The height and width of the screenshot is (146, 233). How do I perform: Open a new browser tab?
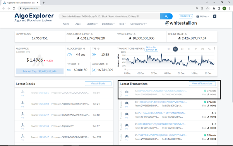[x=43, y=3]
